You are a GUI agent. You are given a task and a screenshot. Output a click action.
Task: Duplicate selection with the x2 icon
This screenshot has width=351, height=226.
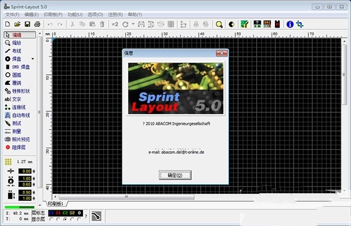click(115, 24)
